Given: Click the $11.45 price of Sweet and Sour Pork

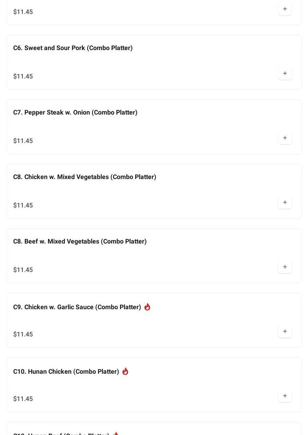Looking at the screenshot, I should coord(23,77).
